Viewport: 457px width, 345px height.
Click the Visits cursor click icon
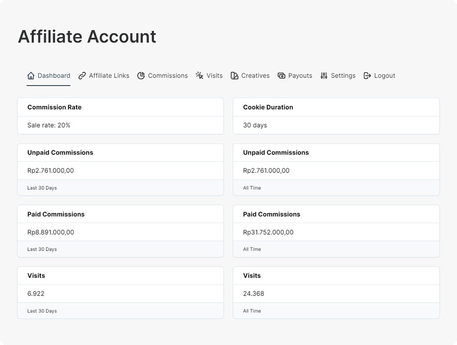[200, 76]
